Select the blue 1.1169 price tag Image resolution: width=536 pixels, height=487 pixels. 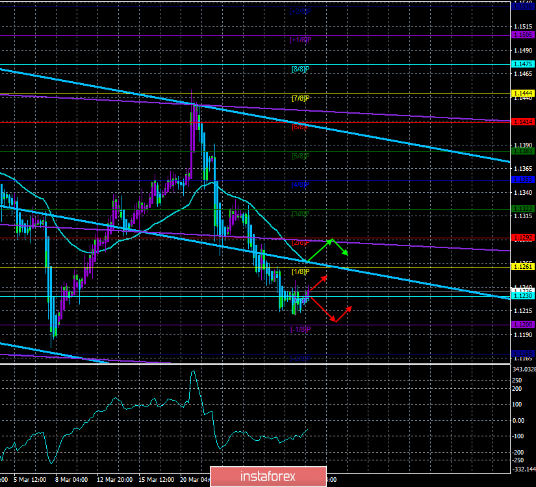pyautogui.click(x=523, y=353)
